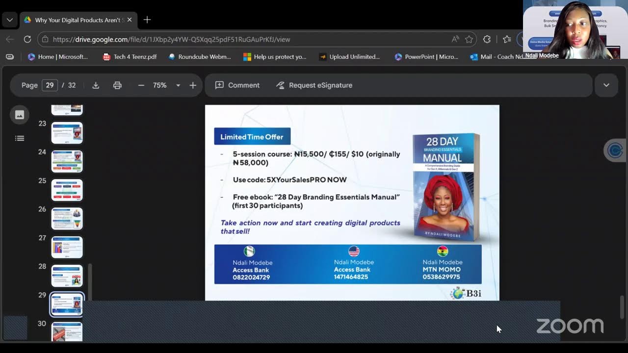Reload the page
This screenshot has width=628, height=353.
click(x=27, y=39)
